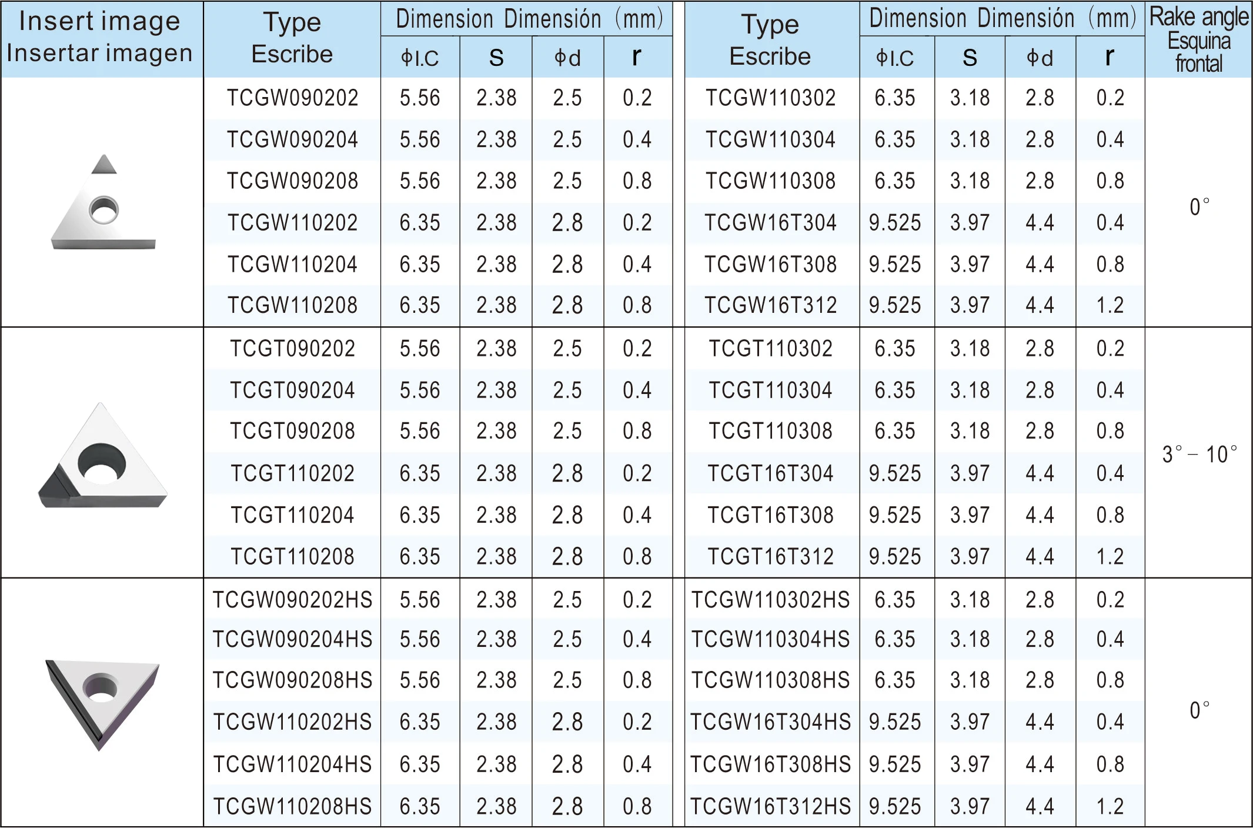Screen dimensions: 1253x828
Task: Click the TCGT16T308 type entry
Action: point(770,515)
